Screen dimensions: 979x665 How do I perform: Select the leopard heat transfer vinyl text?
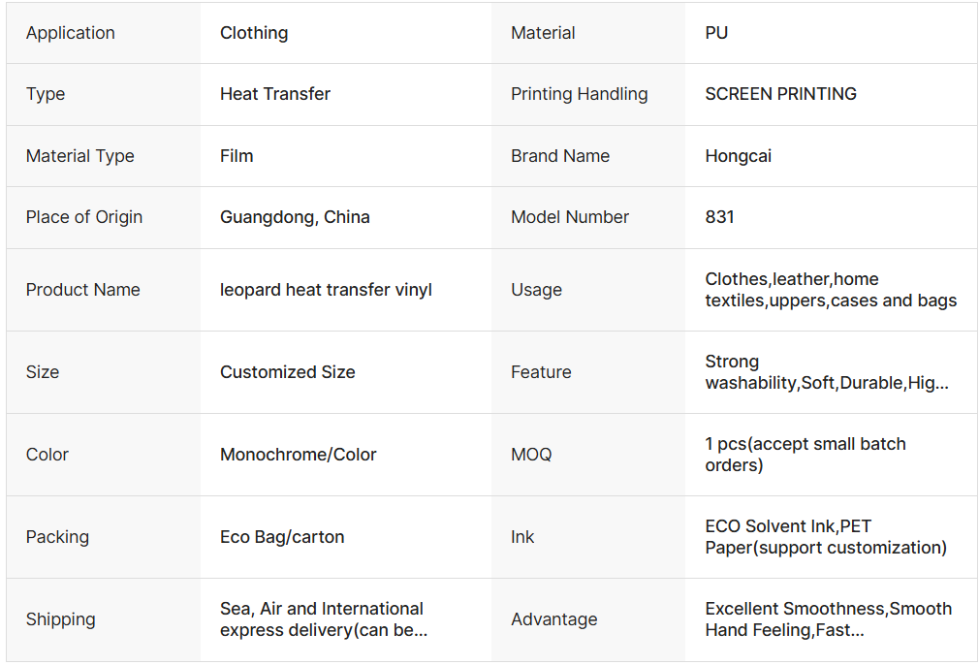point(326,290)
